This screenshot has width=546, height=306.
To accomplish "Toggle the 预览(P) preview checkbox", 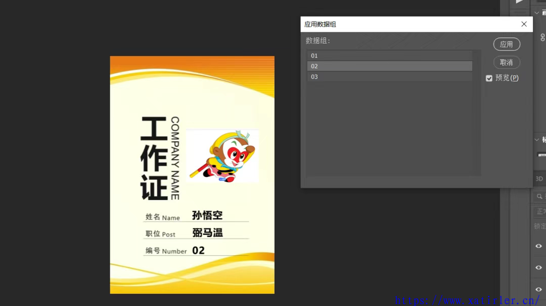I will pyautogui.click(x=489, y=78).
